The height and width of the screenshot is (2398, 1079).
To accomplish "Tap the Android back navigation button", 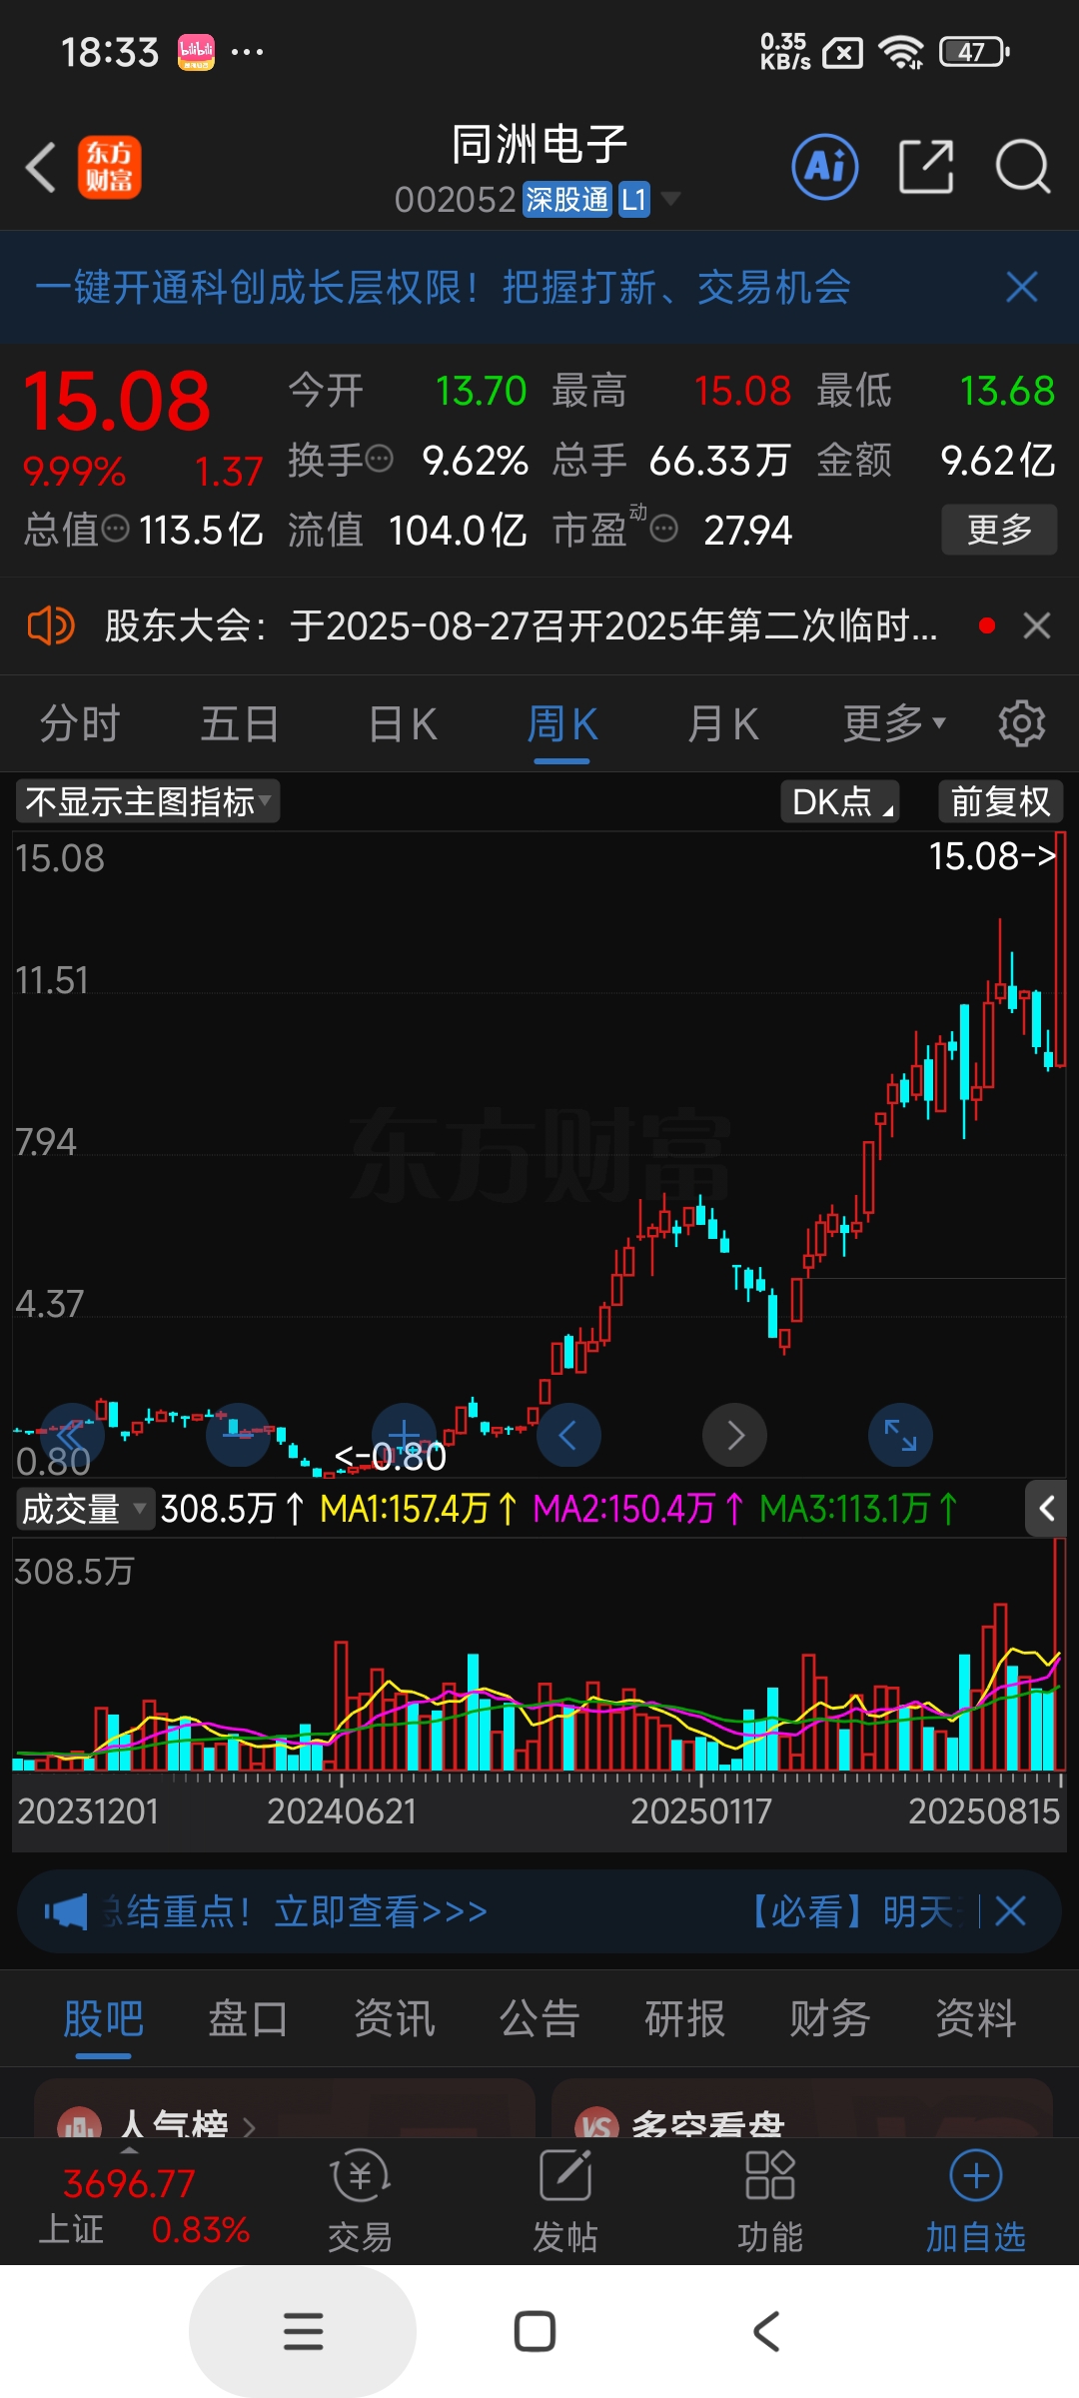I will tap(765, 2331).
